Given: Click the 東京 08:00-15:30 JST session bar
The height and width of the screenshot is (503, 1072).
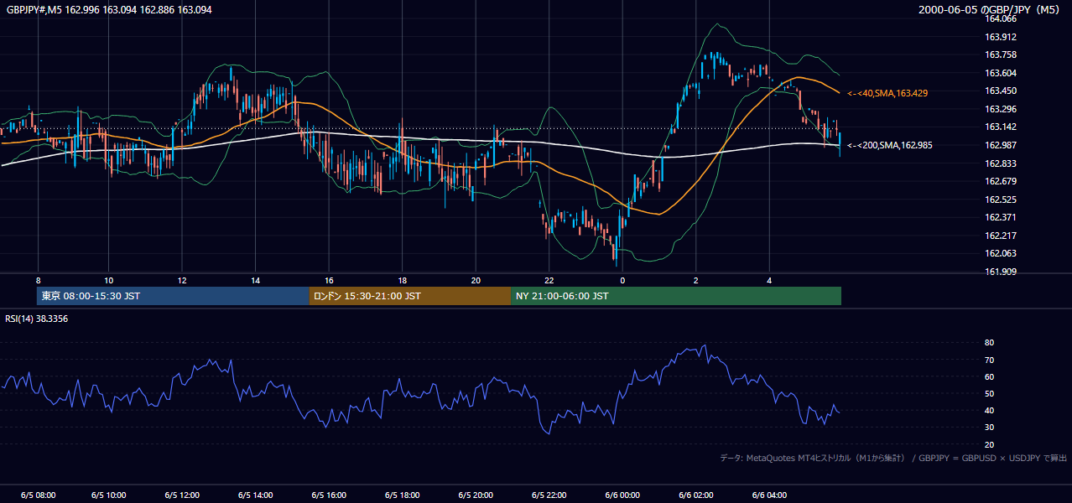Looking at the screenshot, I should point(173,296).
